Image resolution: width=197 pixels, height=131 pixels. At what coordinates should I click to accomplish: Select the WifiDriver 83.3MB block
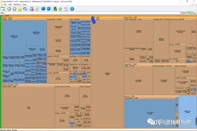coord(75,68)
